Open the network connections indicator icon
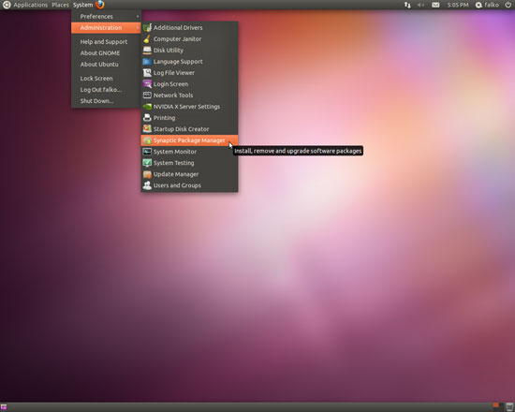This screenshot has height=412, width=515. pyautogui.click(x=407, y=5)
